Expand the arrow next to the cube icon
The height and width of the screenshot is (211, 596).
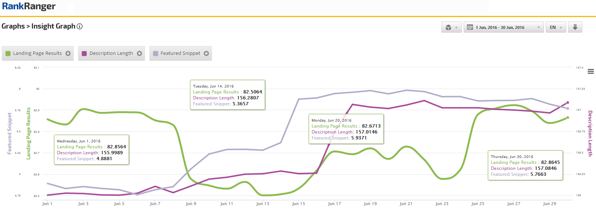(x=457, y=27)
